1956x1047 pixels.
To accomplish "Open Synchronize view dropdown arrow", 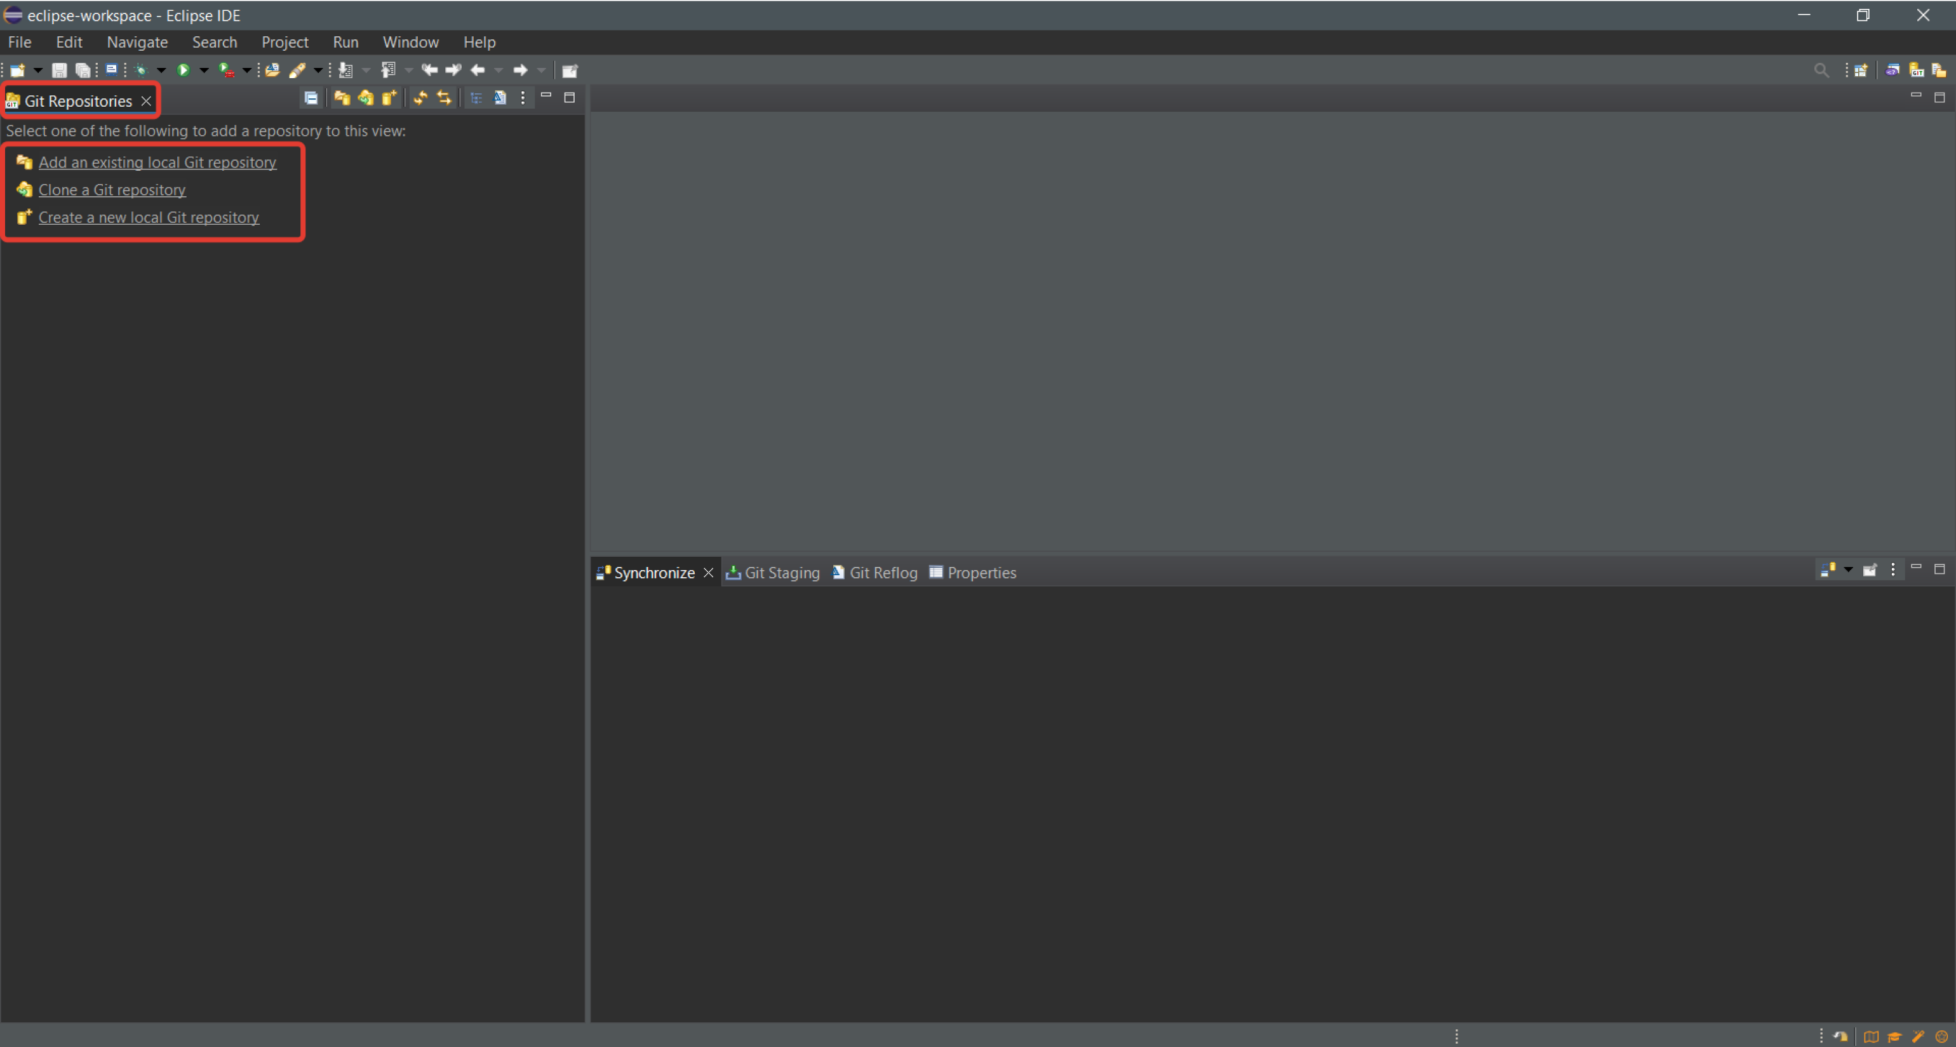I will click(x=1848, y=570).
